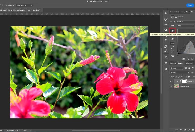Open the RGB channel dropdown
195x132 pixels.
point(186,26)
